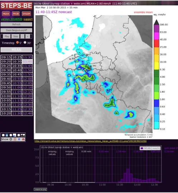Step back with the minus button

(x=23, y=36)
